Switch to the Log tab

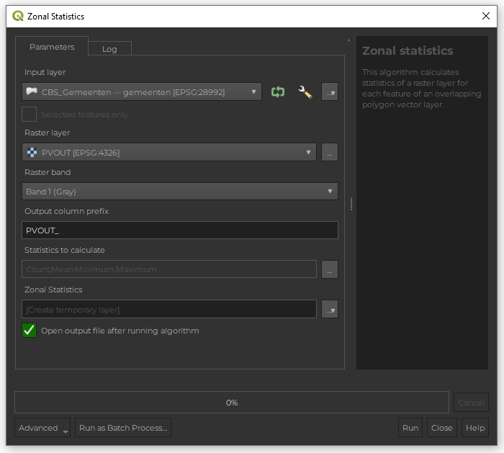[109, 49]
